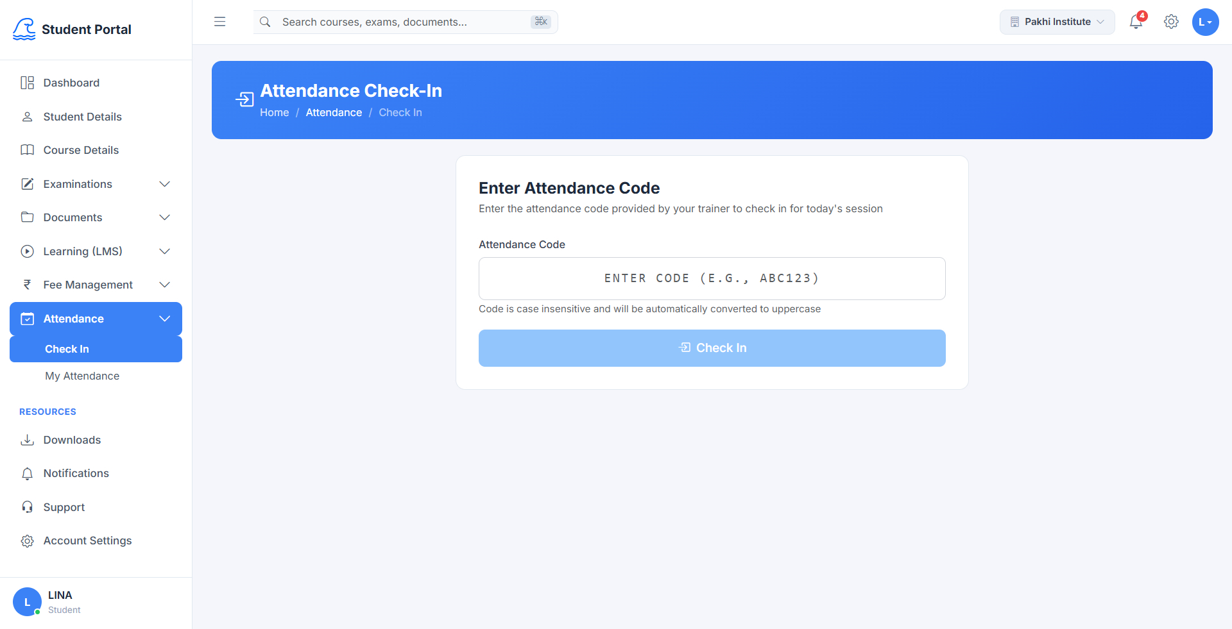This screenshot has height=629, width=1232.
Task: Click the Learning (LMS) play icon
Action: 27,251
